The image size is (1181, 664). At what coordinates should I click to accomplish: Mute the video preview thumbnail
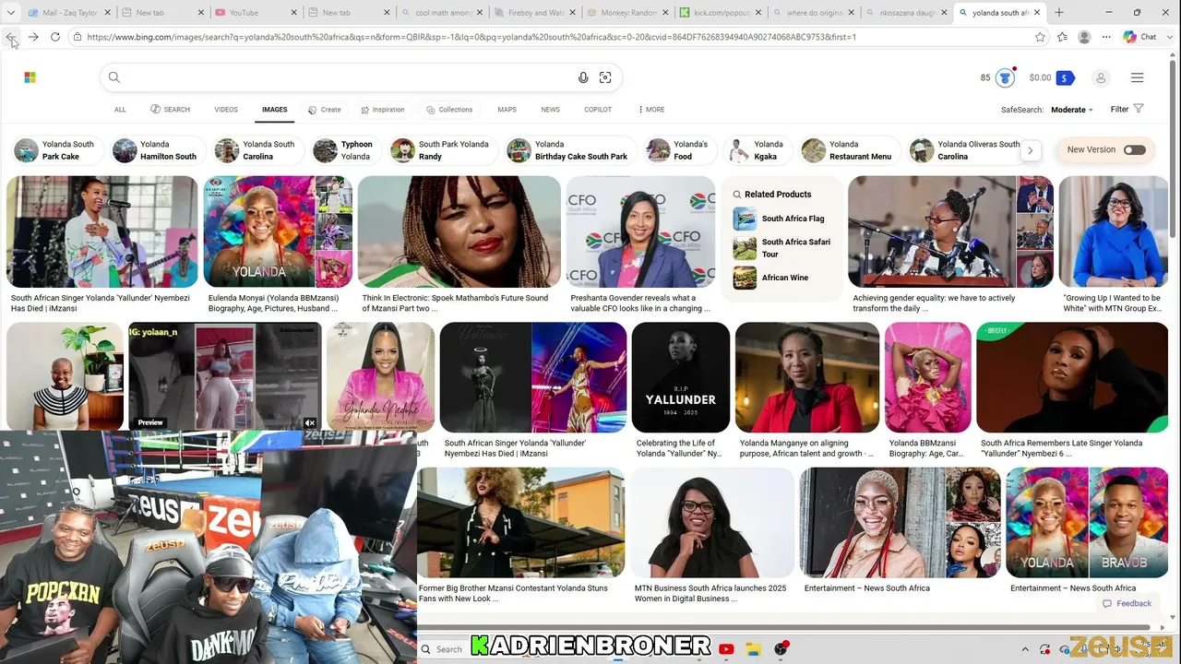pyautogui.click(x=310, y=423)
